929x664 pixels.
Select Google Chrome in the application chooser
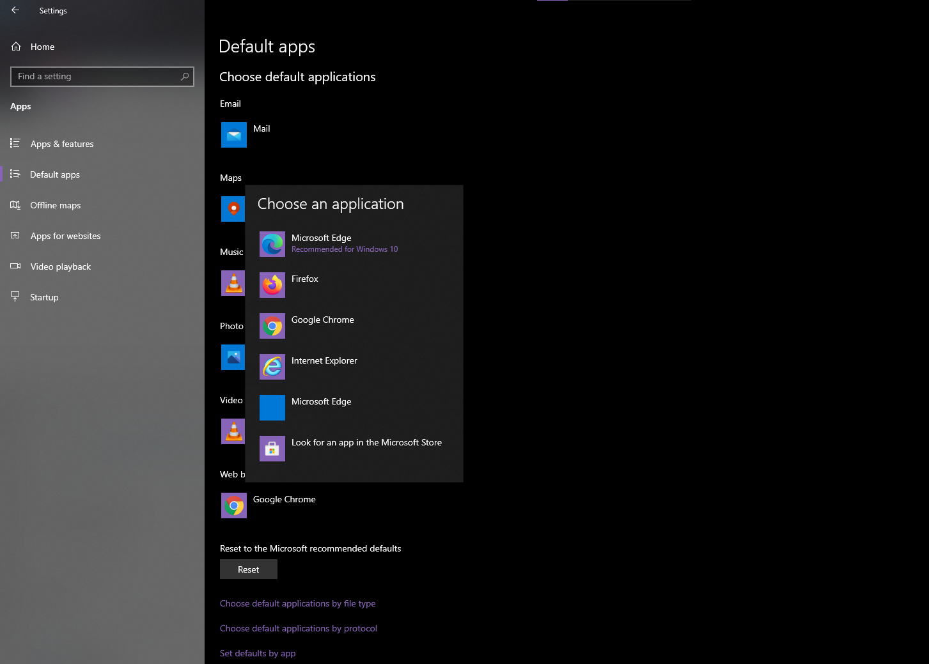coord(322,325)
